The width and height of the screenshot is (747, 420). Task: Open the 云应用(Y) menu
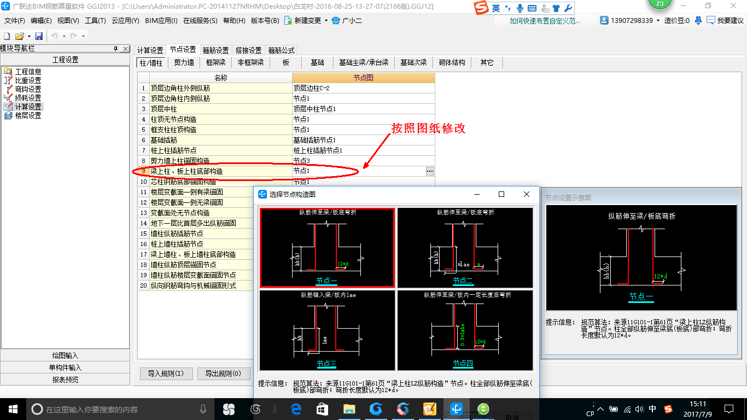coord(125,21)
